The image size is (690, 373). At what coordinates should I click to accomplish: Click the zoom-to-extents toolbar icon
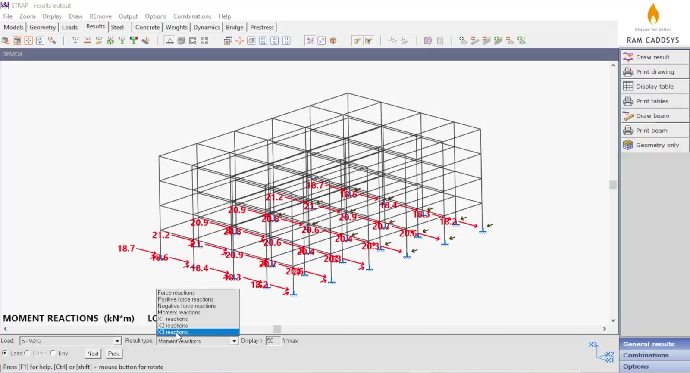[x=28, y=40]
